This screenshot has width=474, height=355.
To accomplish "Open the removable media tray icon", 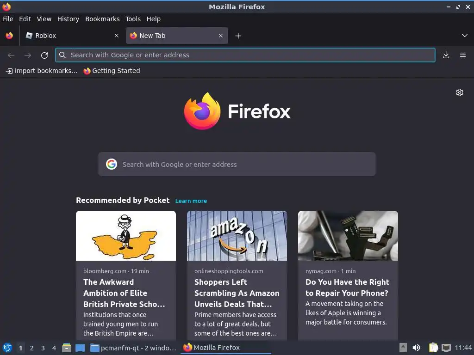I will click(403, 348).
